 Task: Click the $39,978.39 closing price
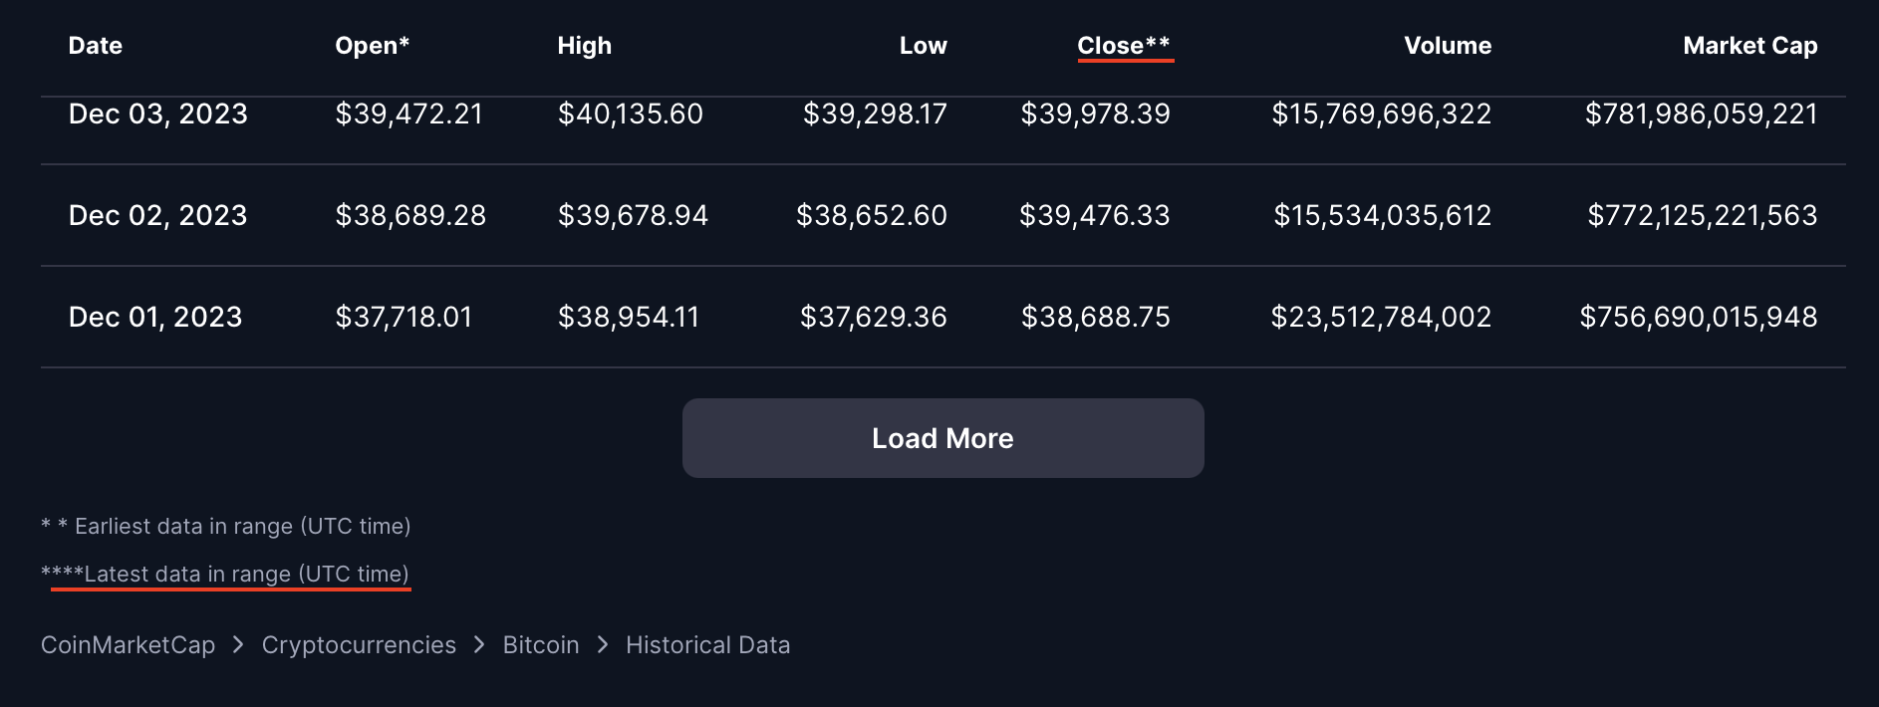[x=1095, y=115]
